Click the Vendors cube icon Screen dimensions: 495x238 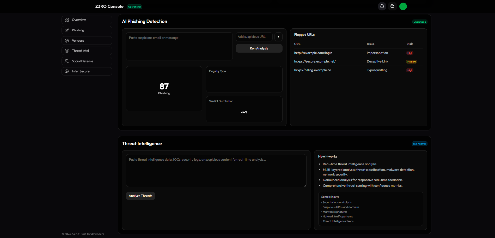coord(67,41)
